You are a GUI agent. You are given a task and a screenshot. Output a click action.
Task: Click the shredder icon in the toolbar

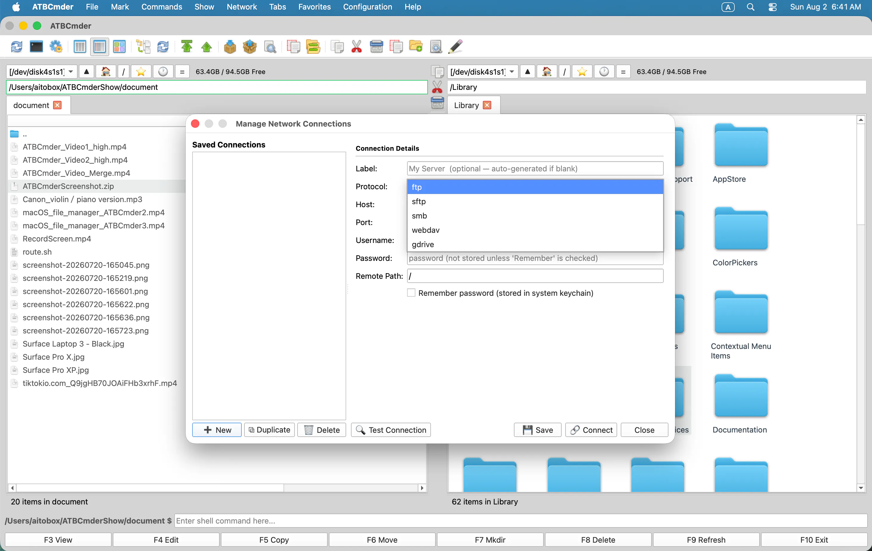(376, 47)
